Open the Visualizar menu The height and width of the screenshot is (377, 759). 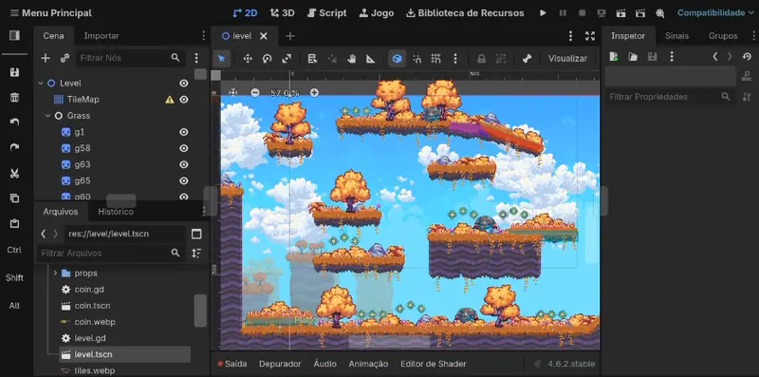tap(567, 59)
